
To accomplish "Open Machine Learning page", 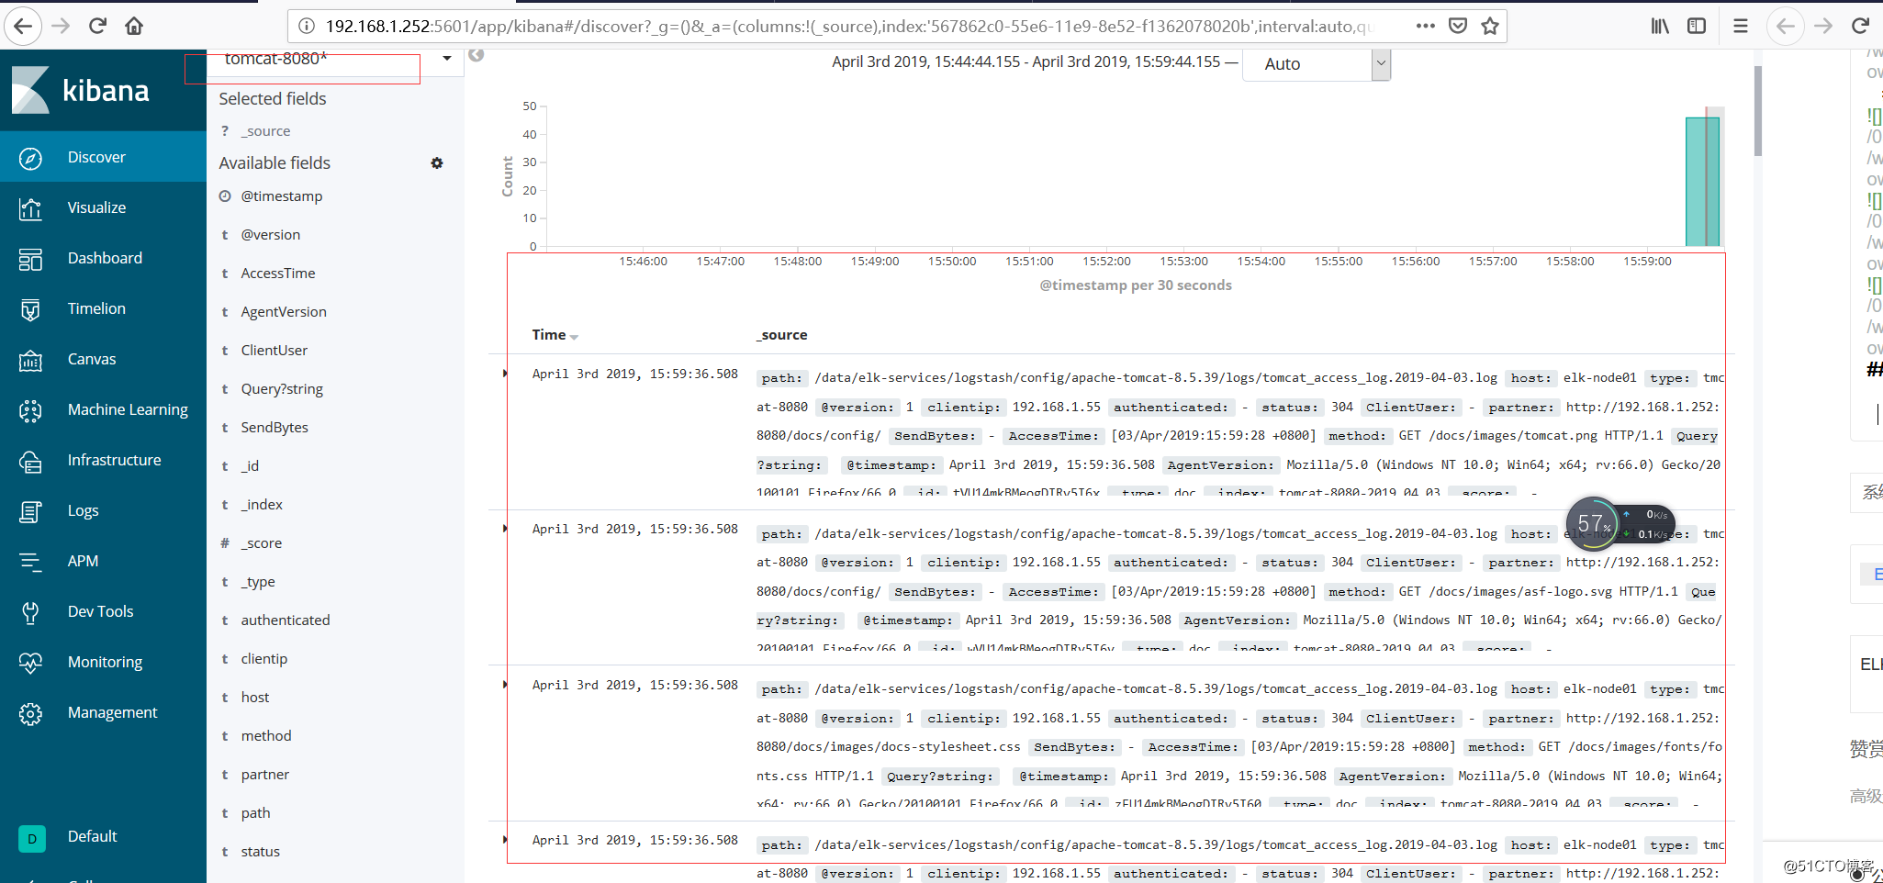I will coord(103,409).
